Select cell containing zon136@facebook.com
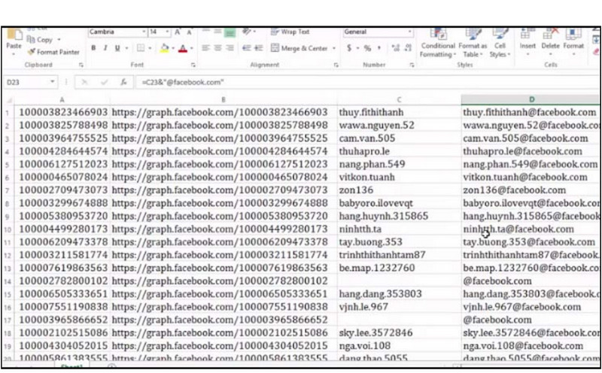The image size is (602, 373). click(x=531, y=190)
